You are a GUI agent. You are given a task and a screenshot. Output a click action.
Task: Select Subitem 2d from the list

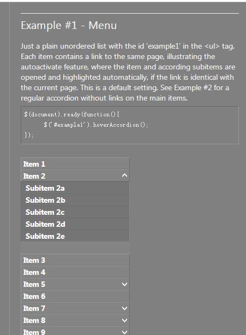[75, 224]
